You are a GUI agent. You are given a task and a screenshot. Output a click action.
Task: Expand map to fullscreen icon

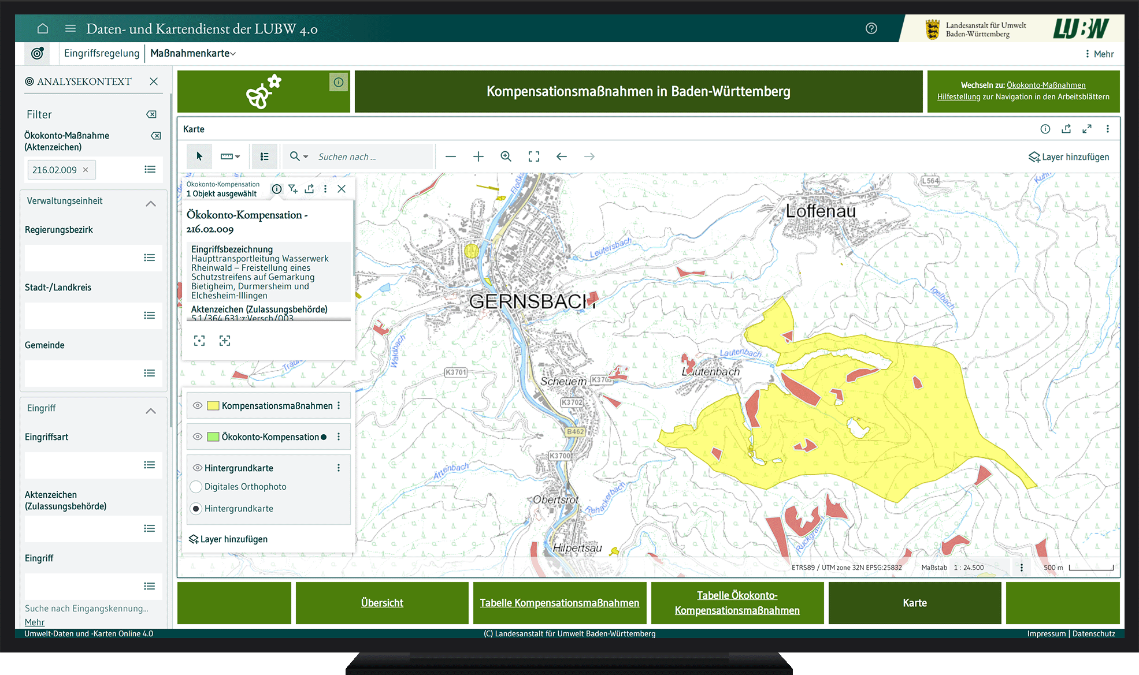click(1086, 129)
